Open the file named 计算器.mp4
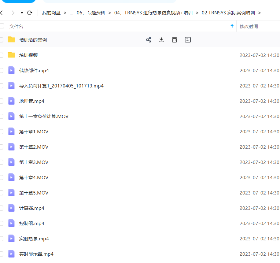 tap(32, 208)
